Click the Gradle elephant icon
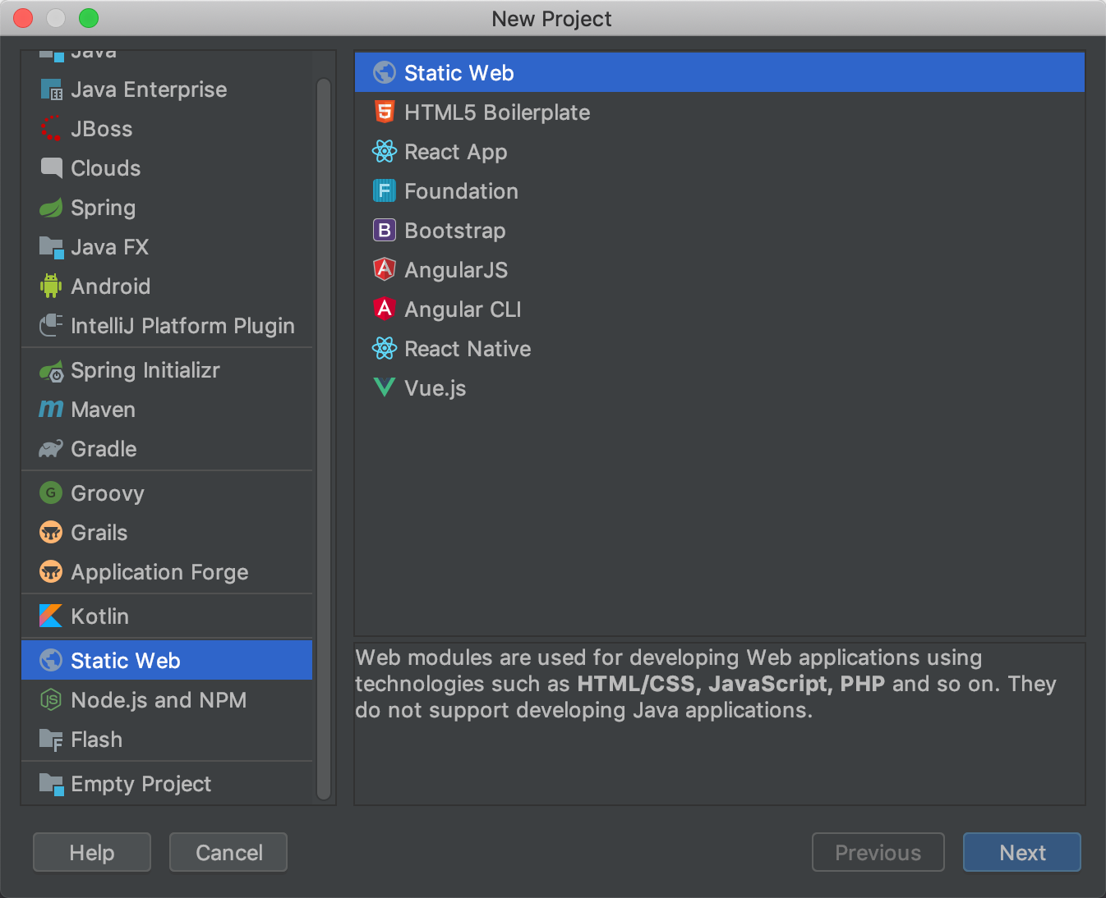The height and width of the screenshot is (898, 1106). (51, 449)
